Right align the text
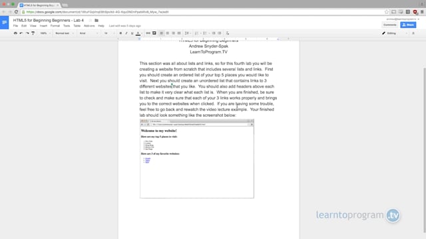 click(173, 33)
